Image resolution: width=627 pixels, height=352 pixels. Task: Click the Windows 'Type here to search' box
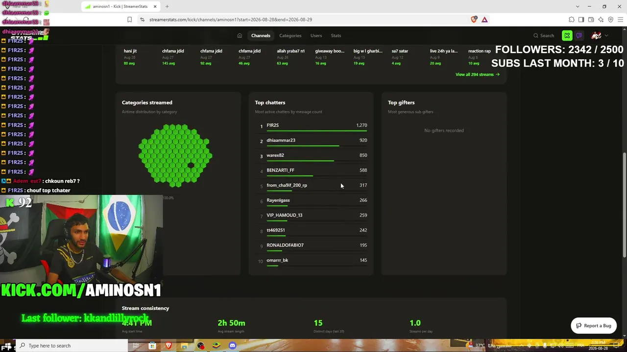pyautogui.click(x=71, y=346)
